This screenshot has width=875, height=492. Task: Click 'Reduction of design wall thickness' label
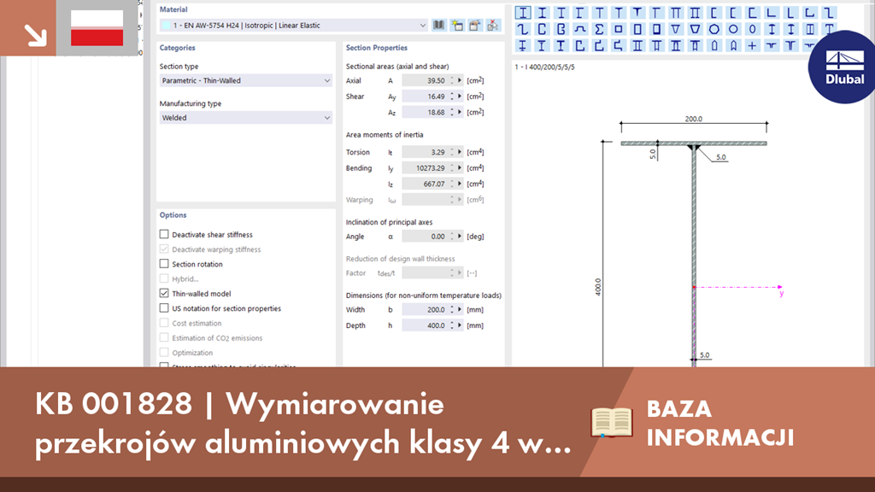[x=400, y=259]
